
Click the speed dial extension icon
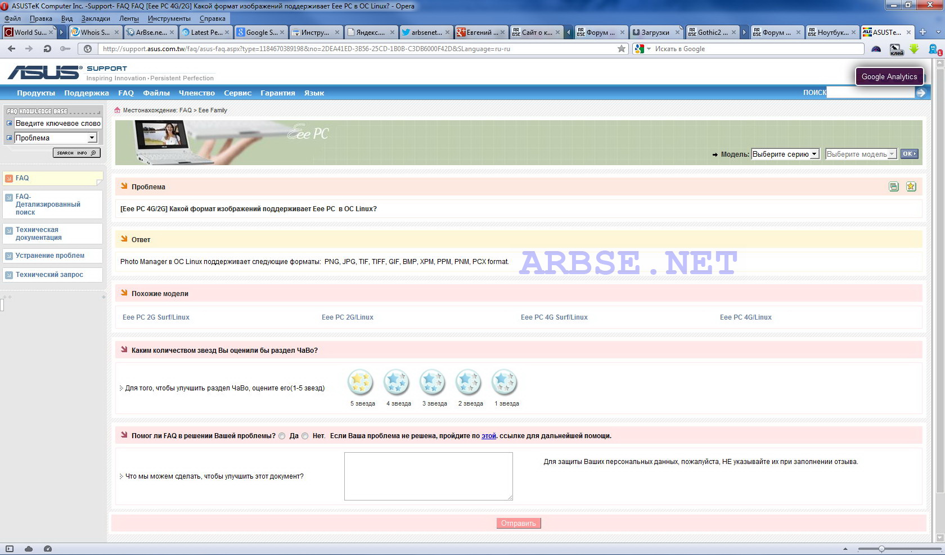coord(876,49)
